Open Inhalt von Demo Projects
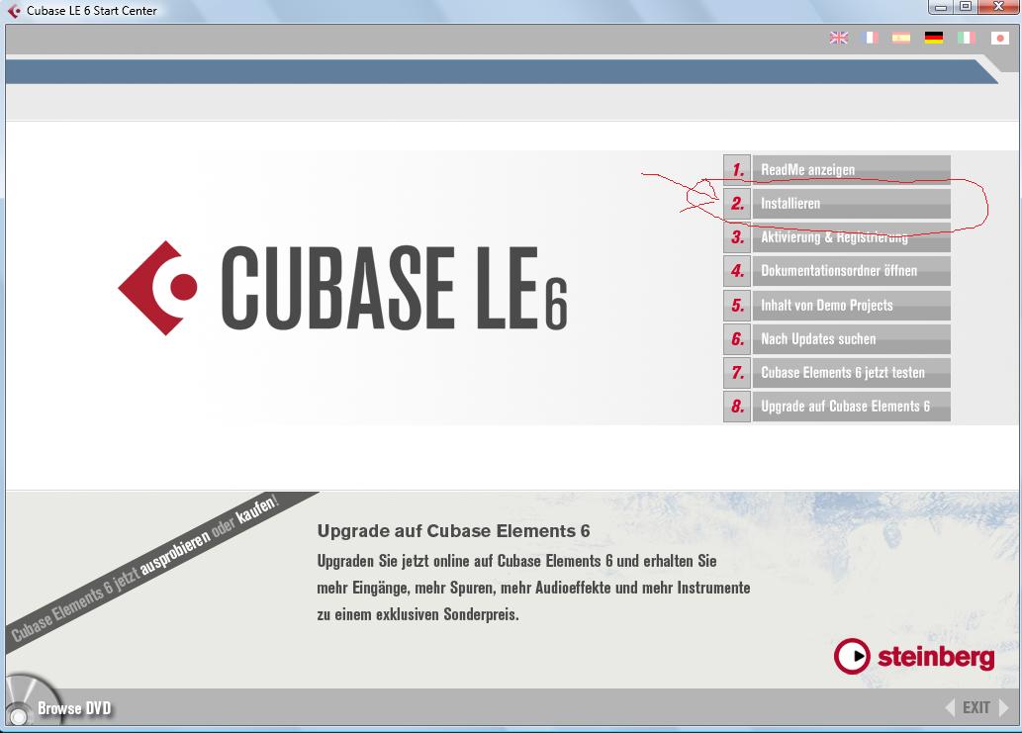Screen dimensions: 1022x733 tap(851, 305)
